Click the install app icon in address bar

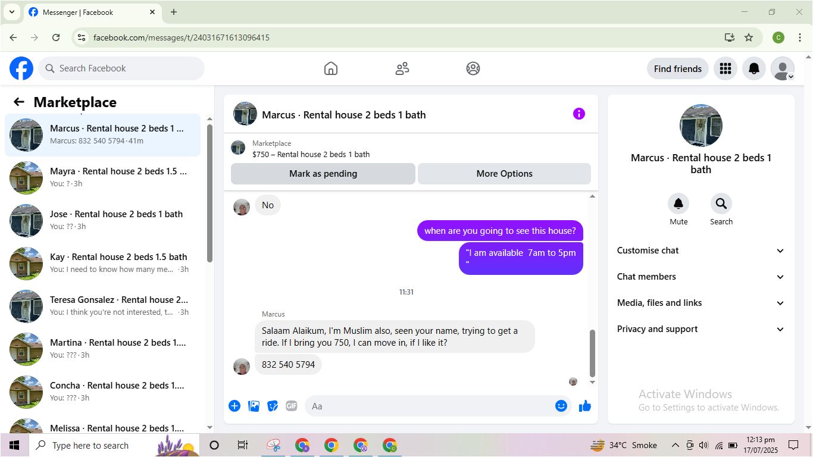pyautogui.click(x=730, y=37)
